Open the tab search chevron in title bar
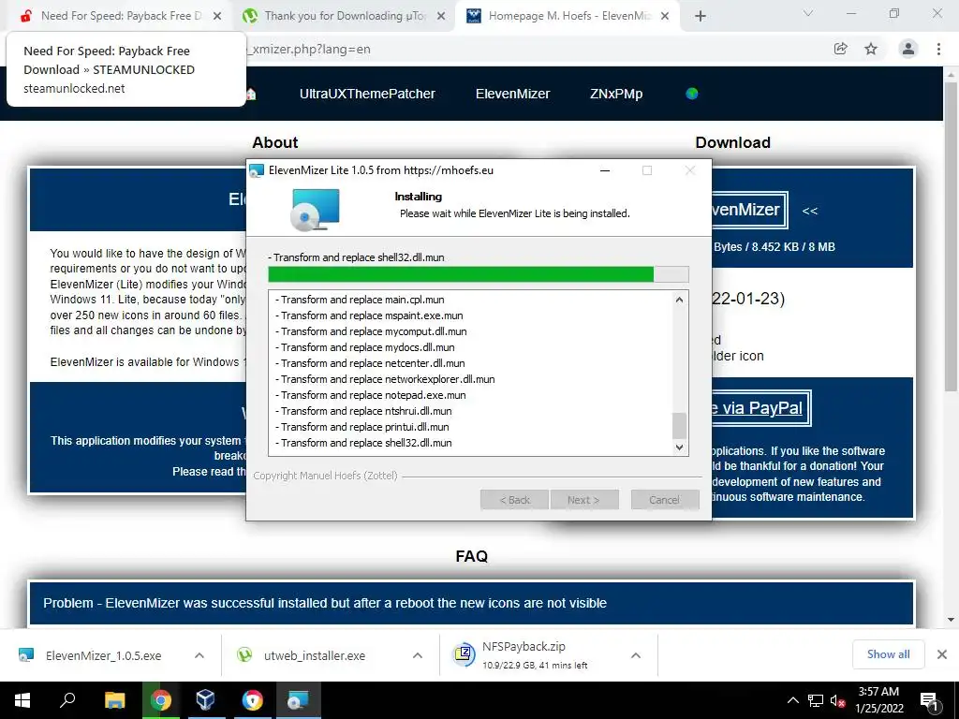The image size is (959, 719). [808, 13]
